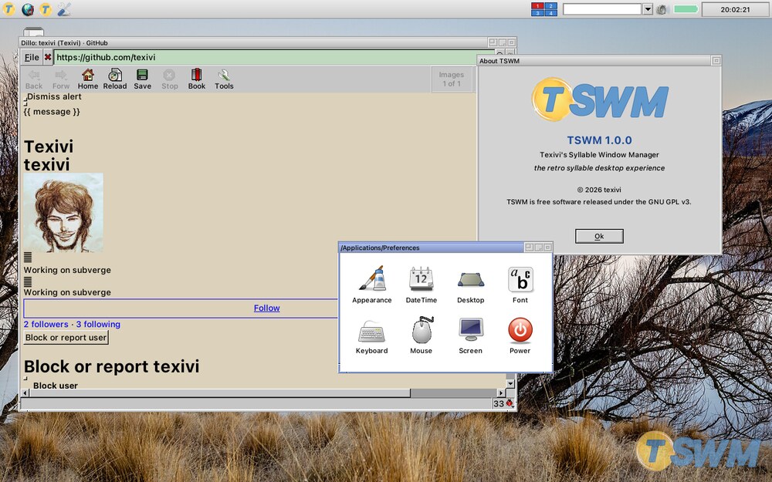Open the Power preferences icon
Image resolution: width=772 pixels, height=482 pixels.
(520, 336)
